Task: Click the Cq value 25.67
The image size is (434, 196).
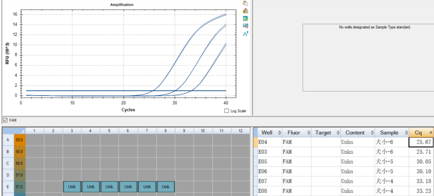Action: [x=421, y=142]
